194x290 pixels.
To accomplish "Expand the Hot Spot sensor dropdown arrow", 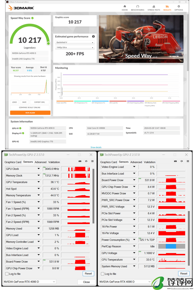I will click(x=39, y=189).
